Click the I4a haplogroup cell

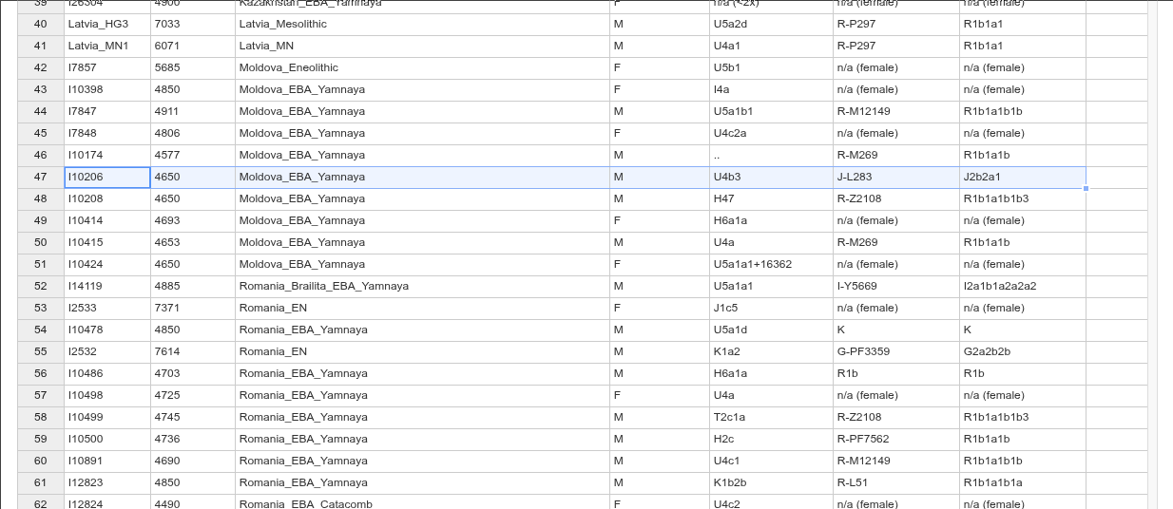click(771, 89)
